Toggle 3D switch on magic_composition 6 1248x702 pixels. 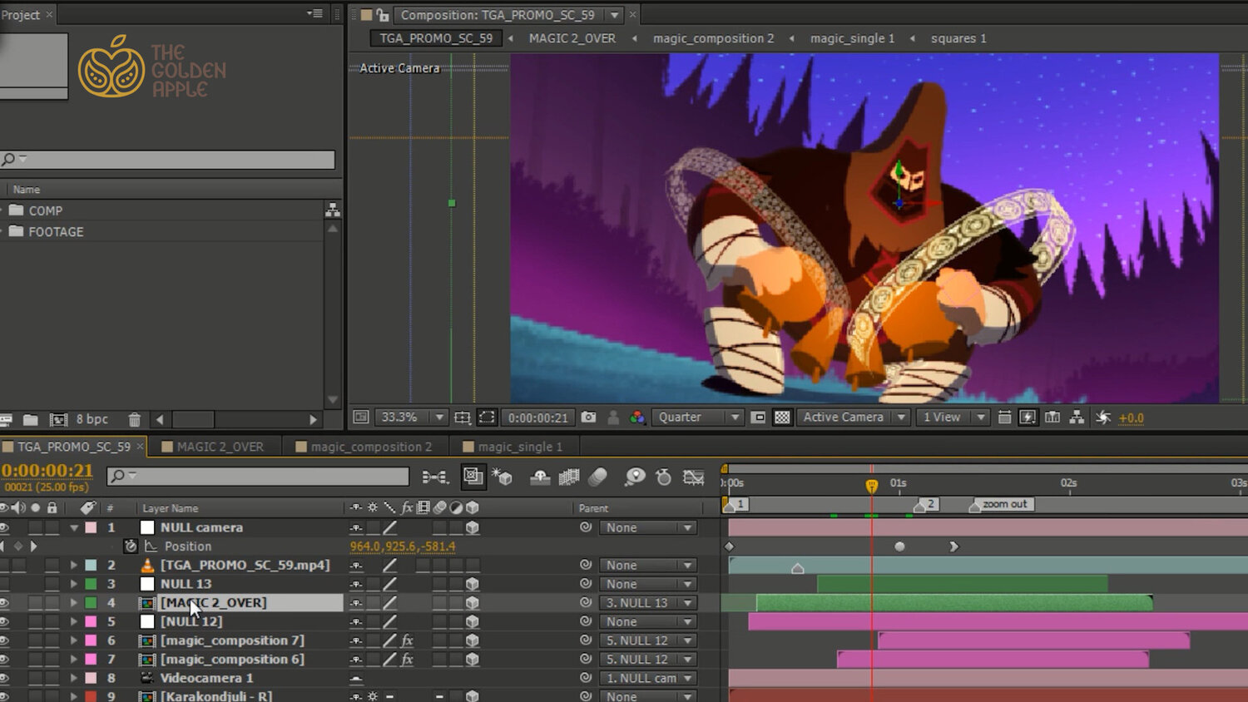click(473, 660)
